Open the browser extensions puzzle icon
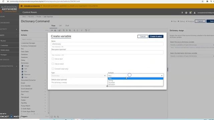Image resolution: width=214 pixels, height=120 pixels. point(207,1)
